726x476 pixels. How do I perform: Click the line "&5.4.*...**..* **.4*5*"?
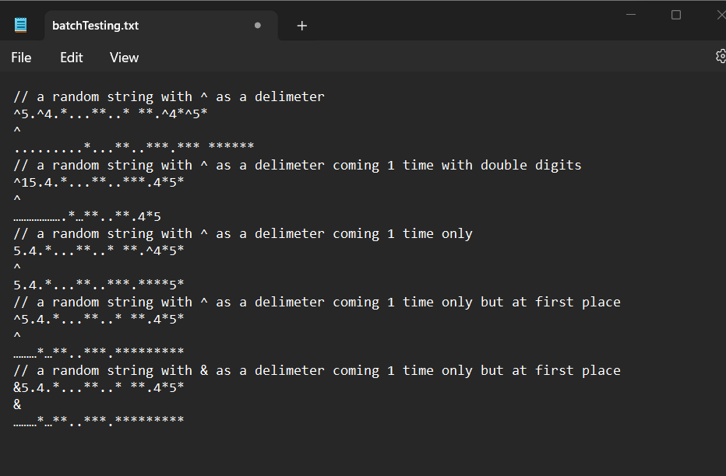(99, 387)
